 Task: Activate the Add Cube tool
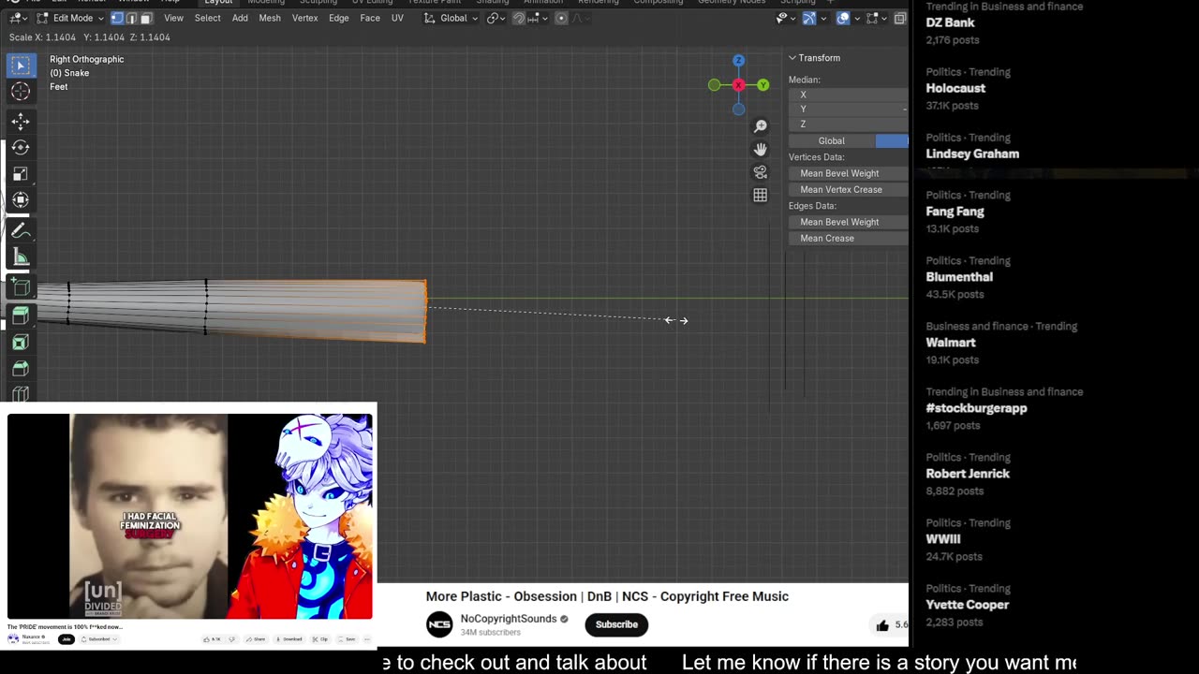pos(21,287)
